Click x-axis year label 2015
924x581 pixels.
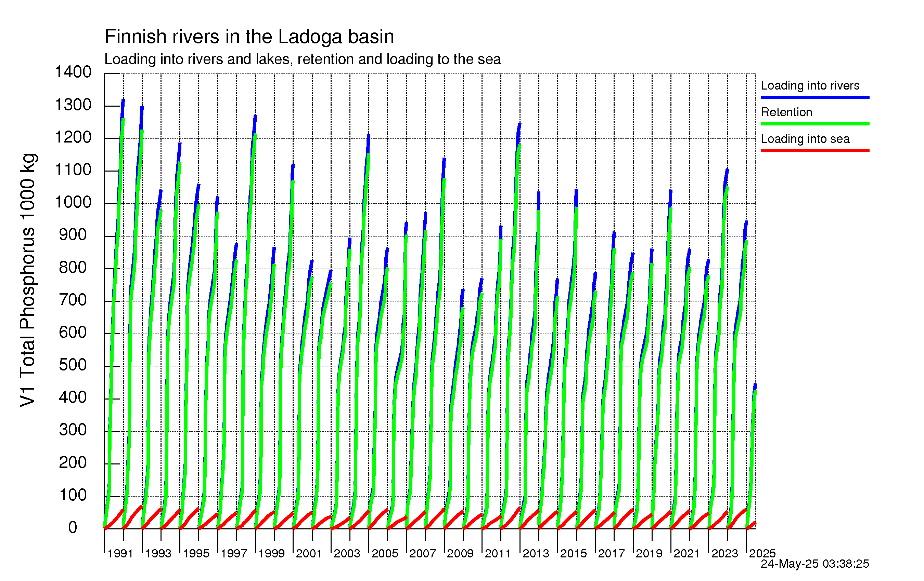(x=573, y=553)
